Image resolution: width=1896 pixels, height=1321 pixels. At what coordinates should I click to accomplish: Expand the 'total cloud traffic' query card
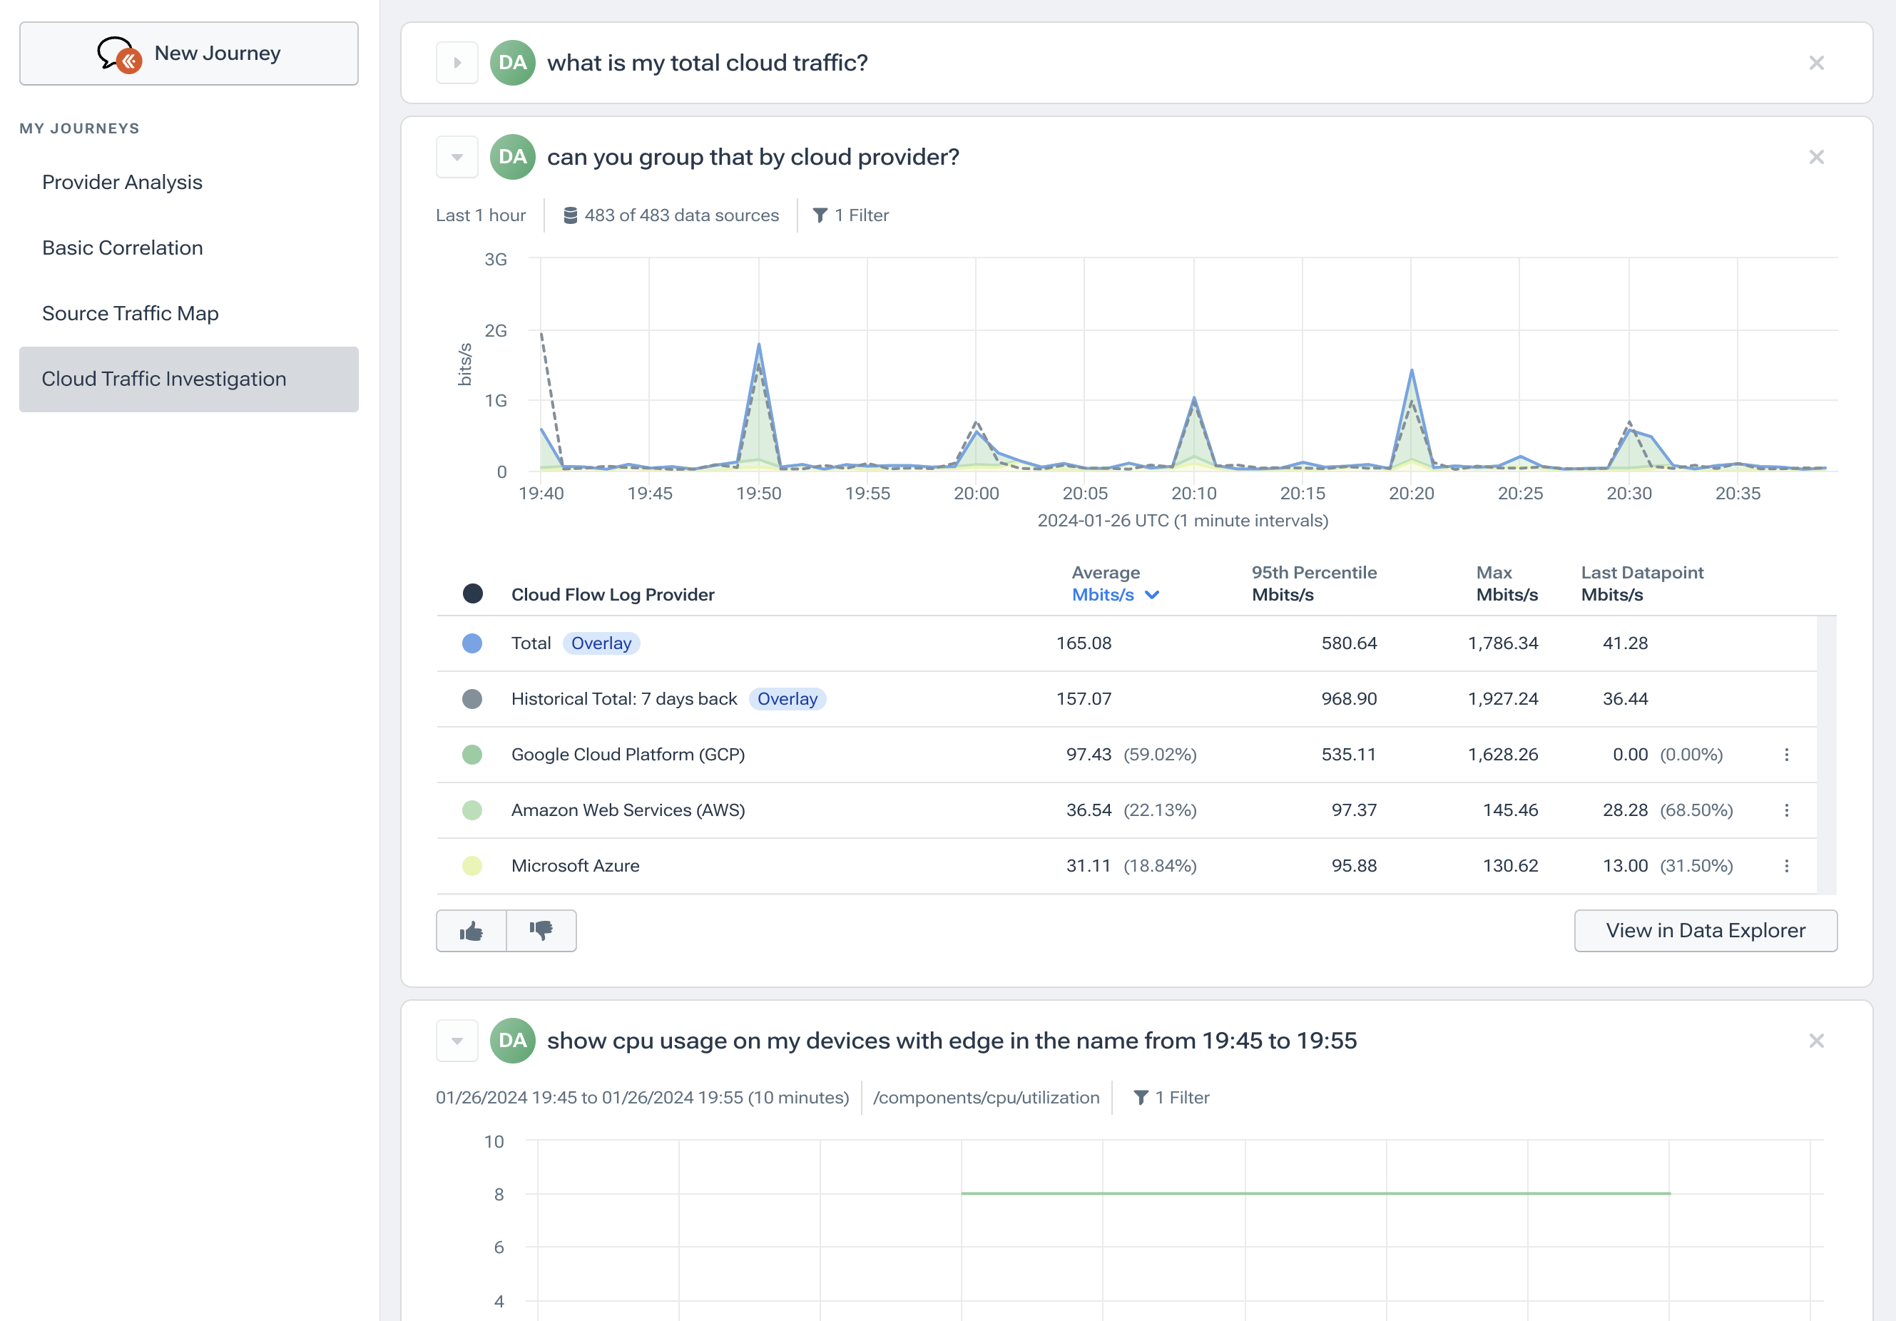click(x=457, y=63)
